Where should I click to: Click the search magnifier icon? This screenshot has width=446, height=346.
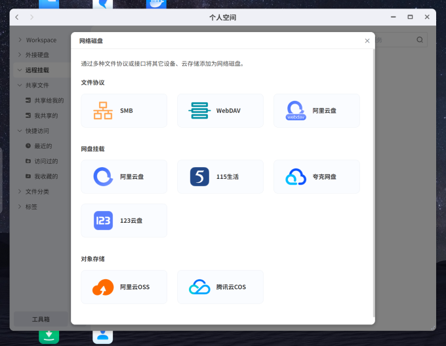pyautogui.click(x=420, y=40)
